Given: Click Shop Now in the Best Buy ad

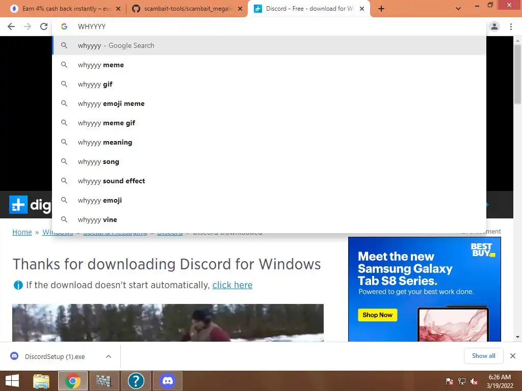Looking at the screenshot, I should pyautogui.click(x=378, y=315).
